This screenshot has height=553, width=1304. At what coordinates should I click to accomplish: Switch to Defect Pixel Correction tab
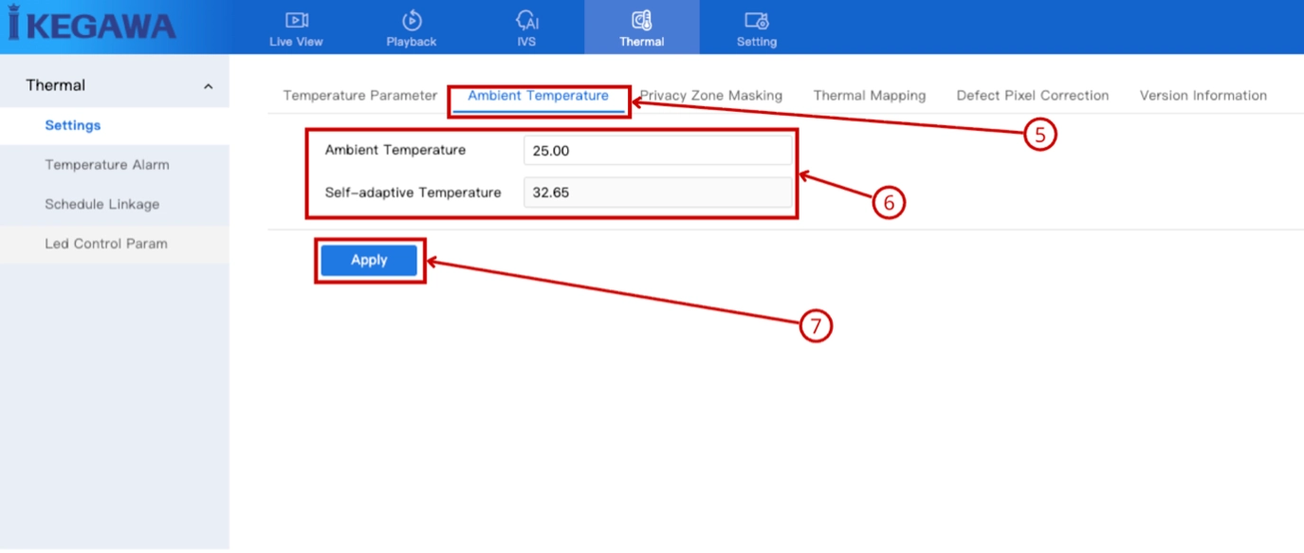[x=1033, y=96]
